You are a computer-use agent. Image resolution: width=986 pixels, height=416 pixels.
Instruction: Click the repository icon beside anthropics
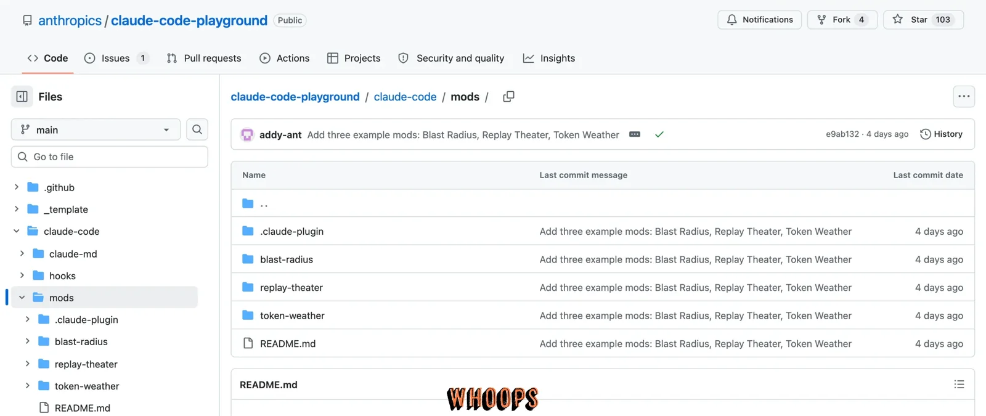pos(27,20)
